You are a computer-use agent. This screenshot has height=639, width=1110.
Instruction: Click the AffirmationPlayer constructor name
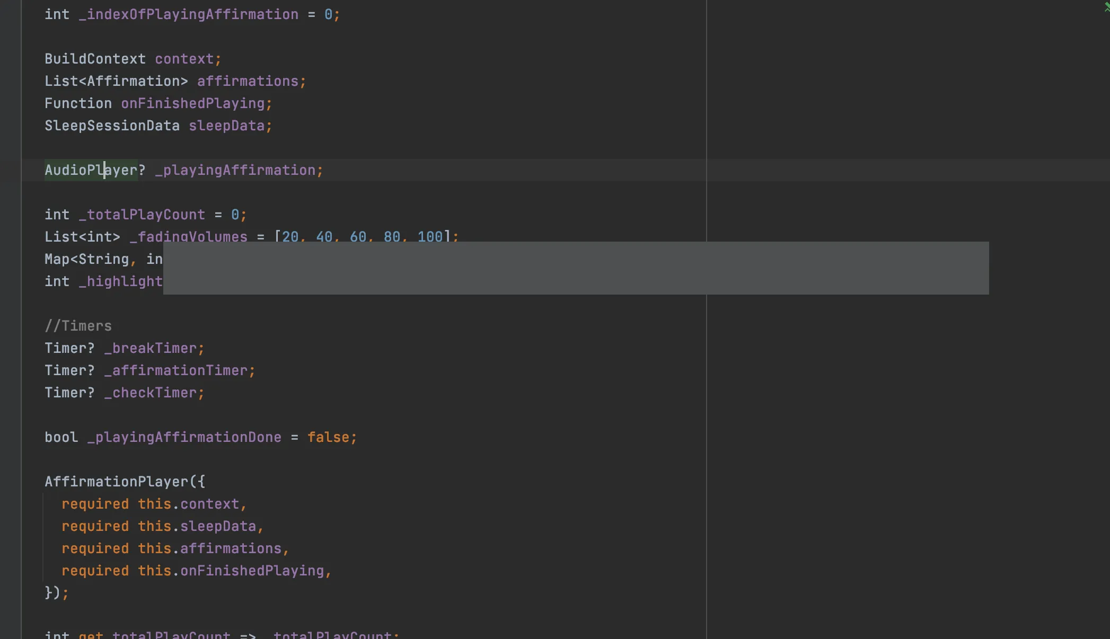[x=117, y=482]
